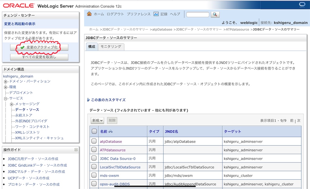Check the atpDatabase row checkbox
310x189 pixels.
coord(94,141)
